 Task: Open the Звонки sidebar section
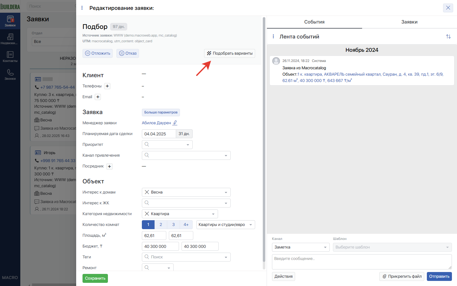(10, 75)
